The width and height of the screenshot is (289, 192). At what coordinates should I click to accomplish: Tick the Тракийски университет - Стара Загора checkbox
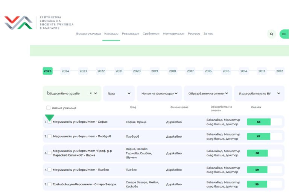[50, 184]
